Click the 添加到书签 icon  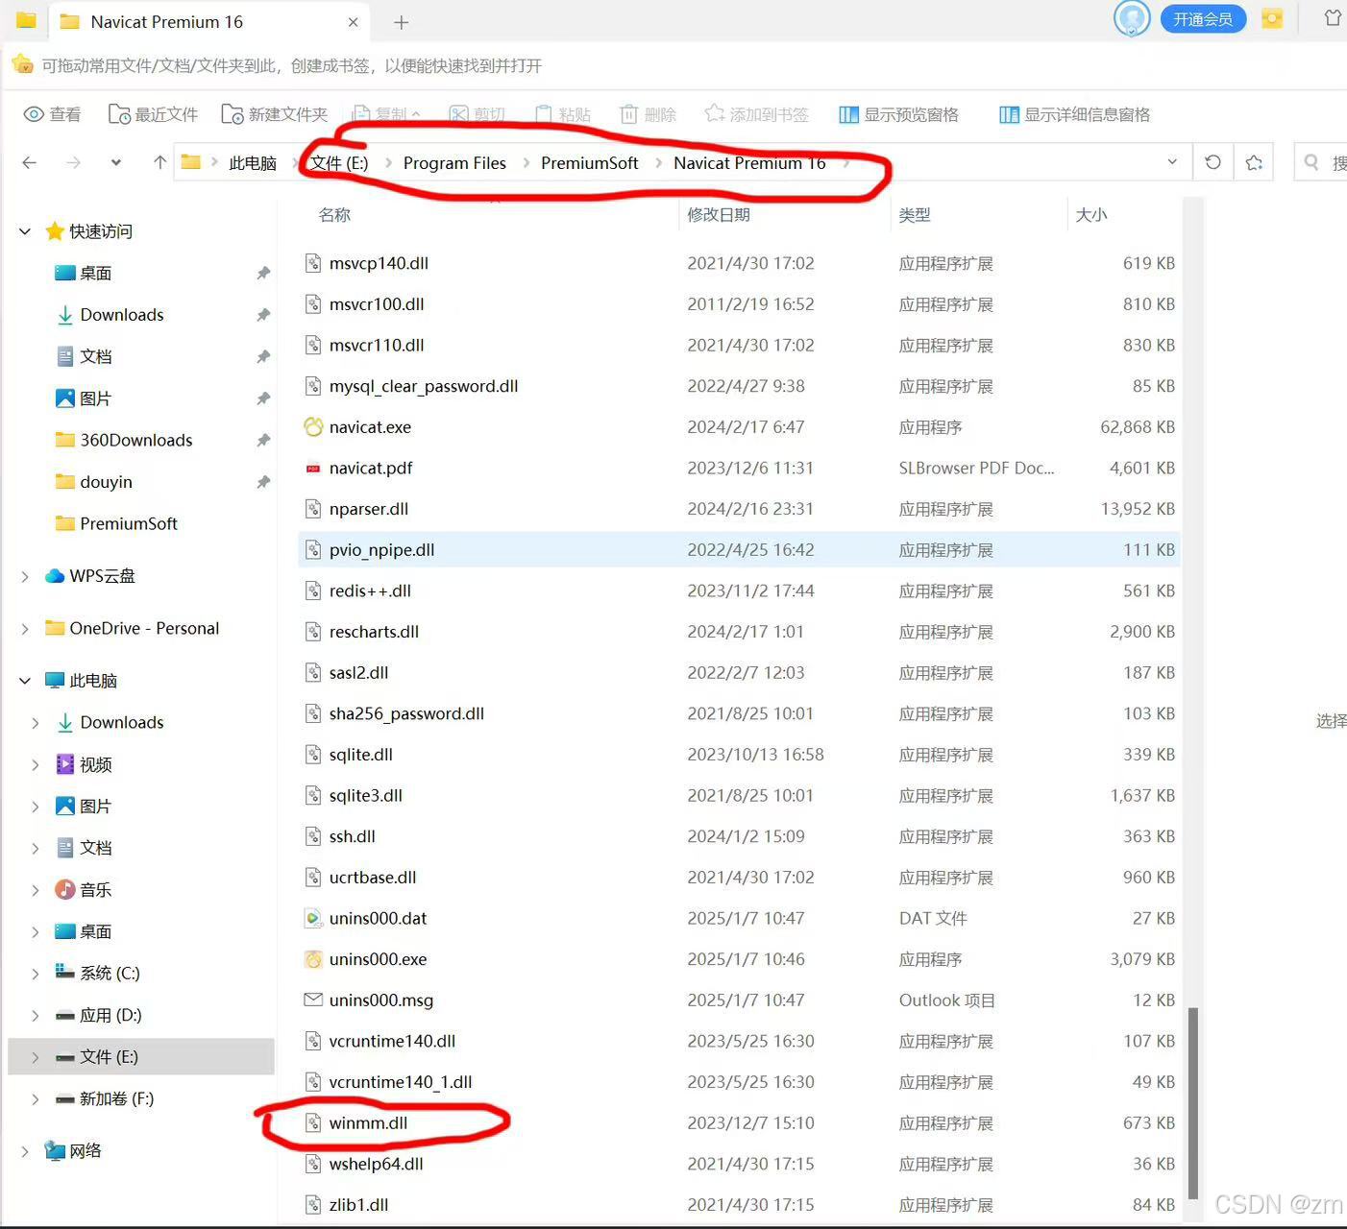713,113
